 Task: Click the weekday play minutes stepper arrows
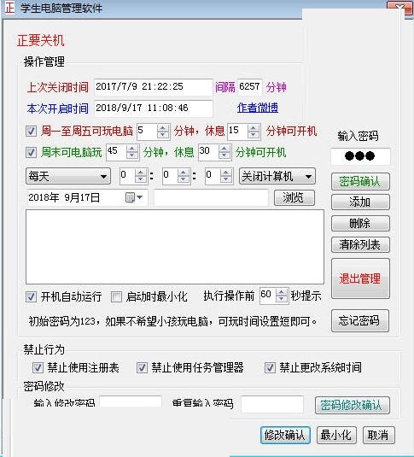(x=163, y=132)
